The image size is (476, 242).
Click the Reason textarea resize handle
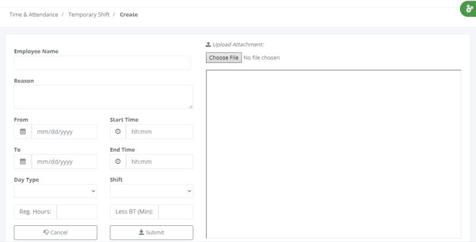pos(190,106)
